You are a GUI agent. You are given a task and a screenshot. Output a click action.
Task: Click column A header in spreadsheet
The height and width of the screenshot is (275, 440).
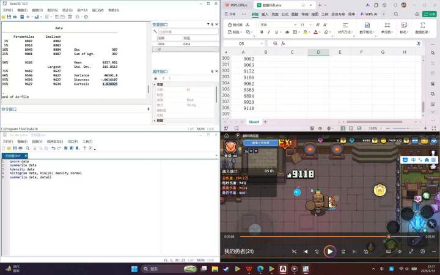pos(243,52)
